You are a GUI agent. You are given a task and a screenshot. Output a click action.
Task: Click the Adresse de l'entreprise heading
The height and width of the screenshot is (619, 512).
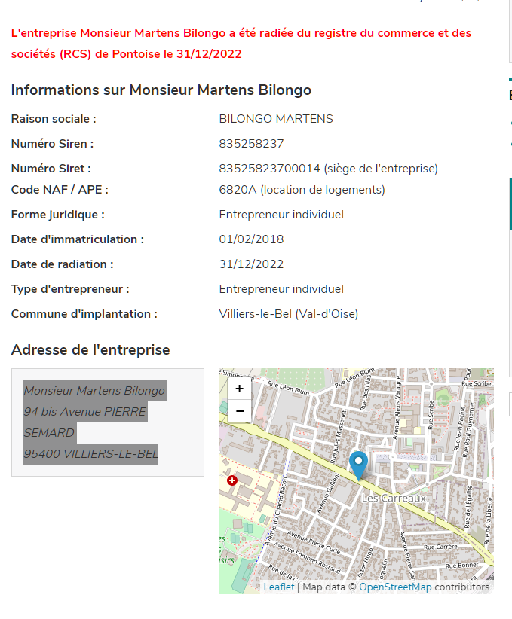[90, 350]
